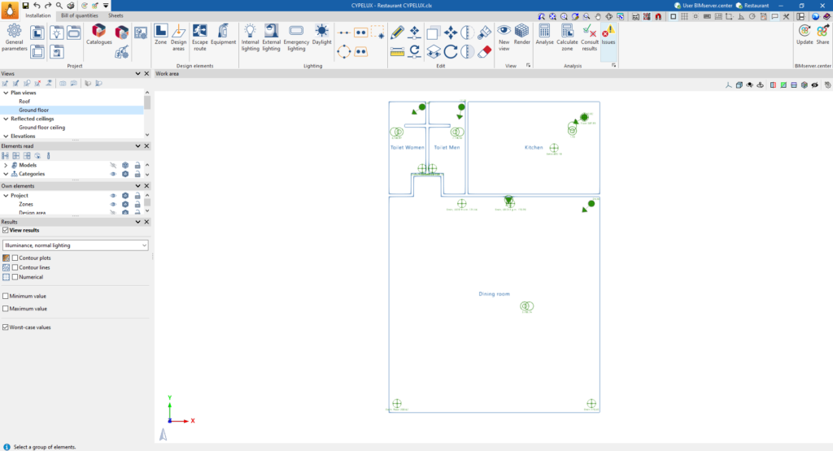Select the Roof plan view
This screenshot has height=451, width=833.
point(24,101)
